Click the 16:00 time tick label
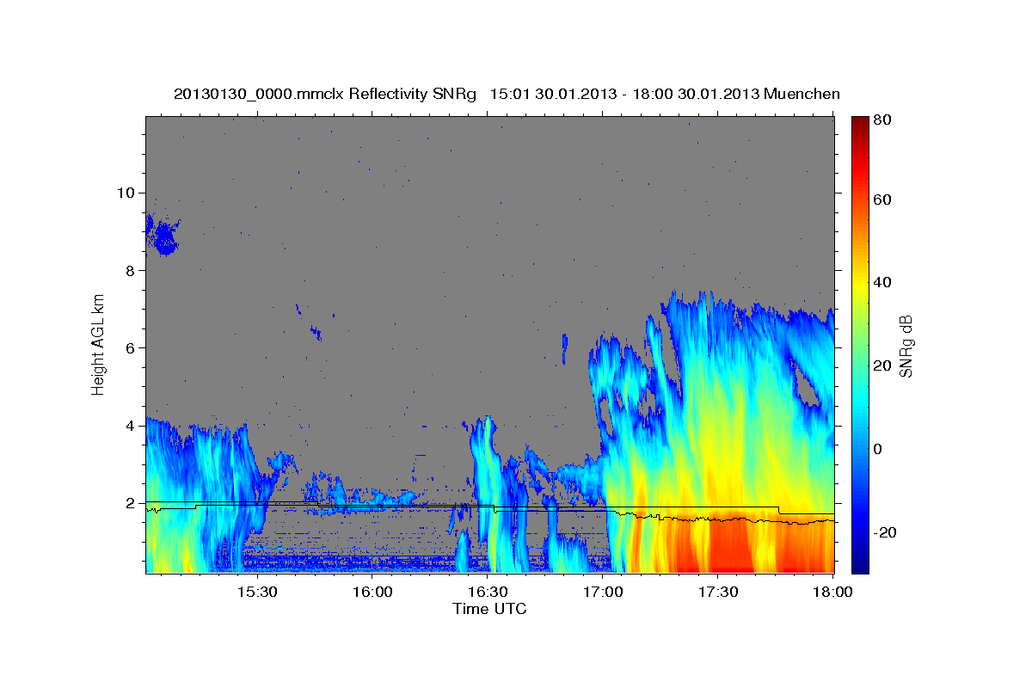The image size is (1032, 688). click(372, 593)
